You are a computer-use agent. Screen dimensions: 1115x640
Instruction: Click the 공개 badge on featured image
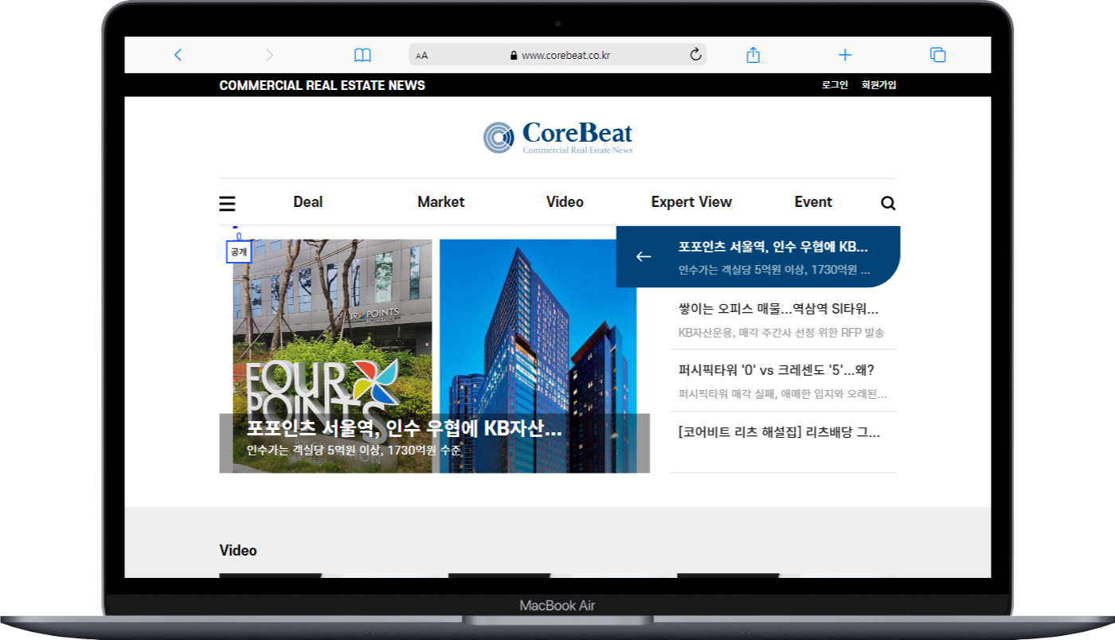(x=239, y=252)
